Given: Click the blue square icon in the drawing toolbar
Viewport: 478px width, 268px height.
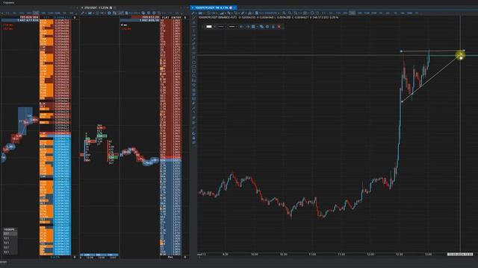Looking at the screenshot, I should pyautogui.click(x=253, y=27).
